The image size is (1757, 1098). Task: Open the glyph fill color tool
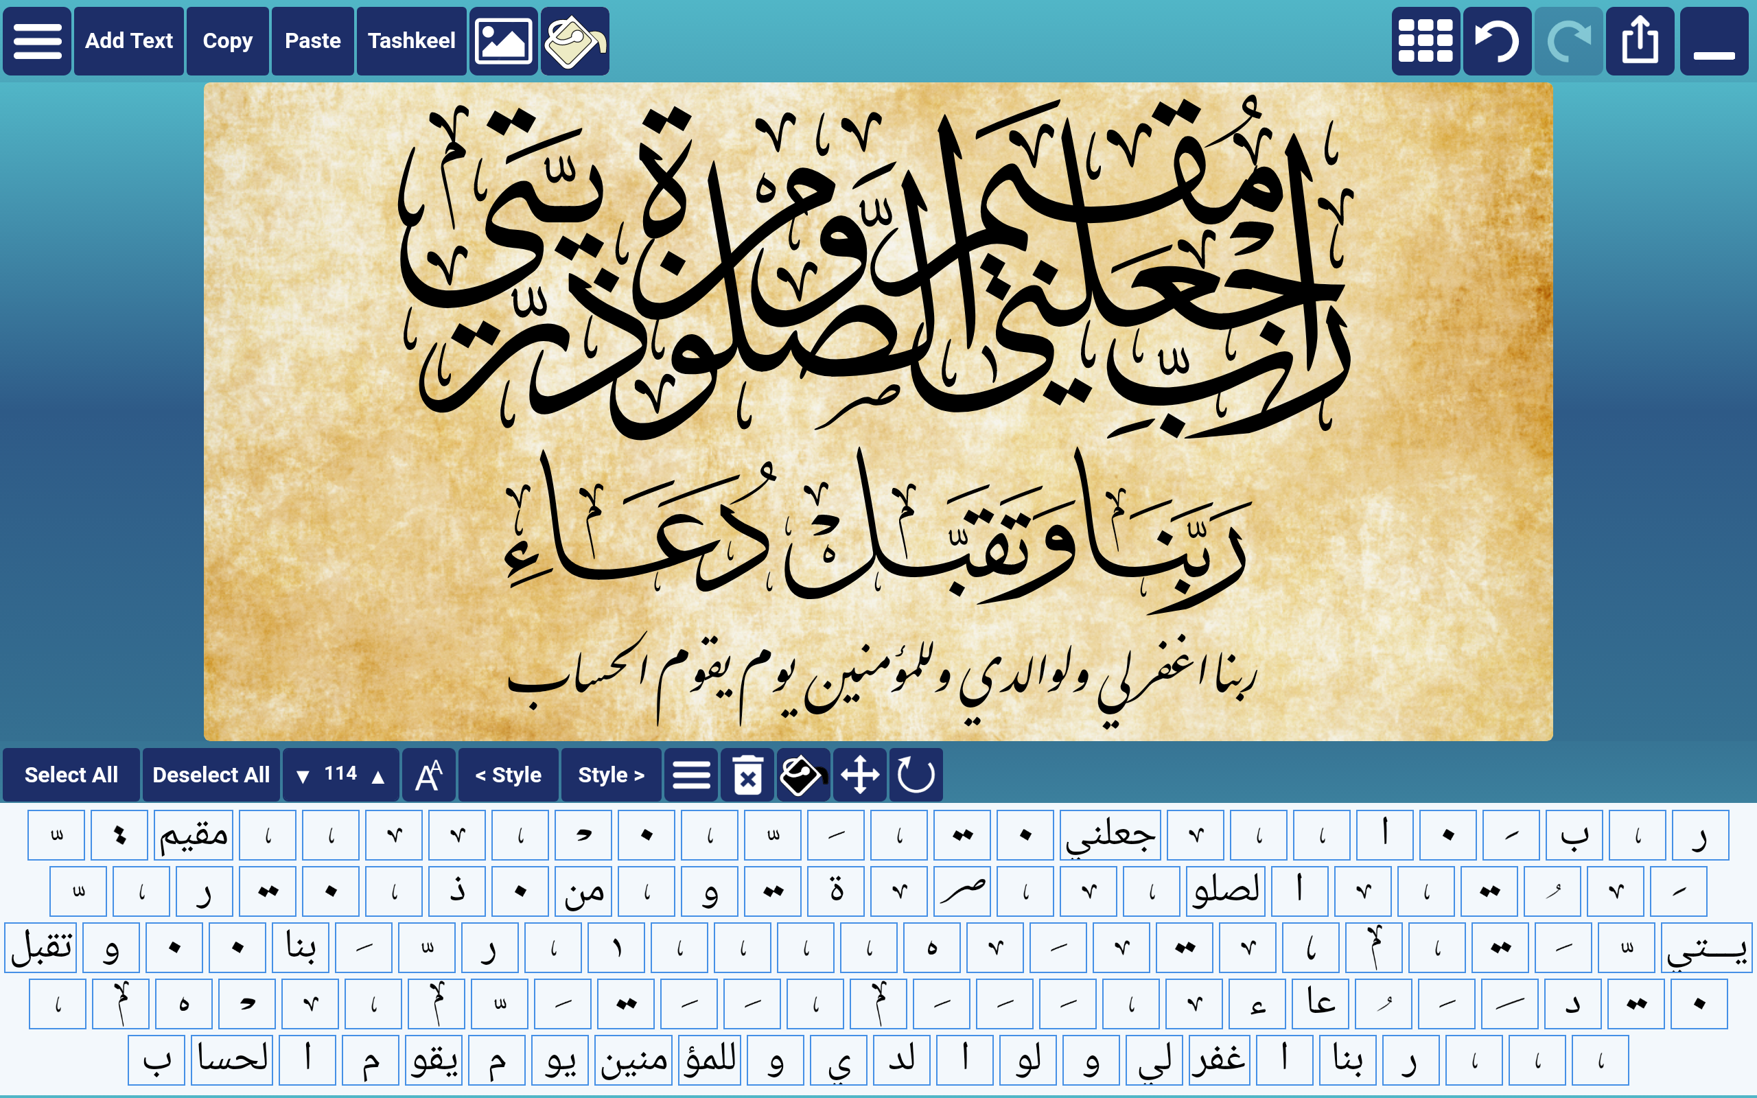(x=803, y=775)
